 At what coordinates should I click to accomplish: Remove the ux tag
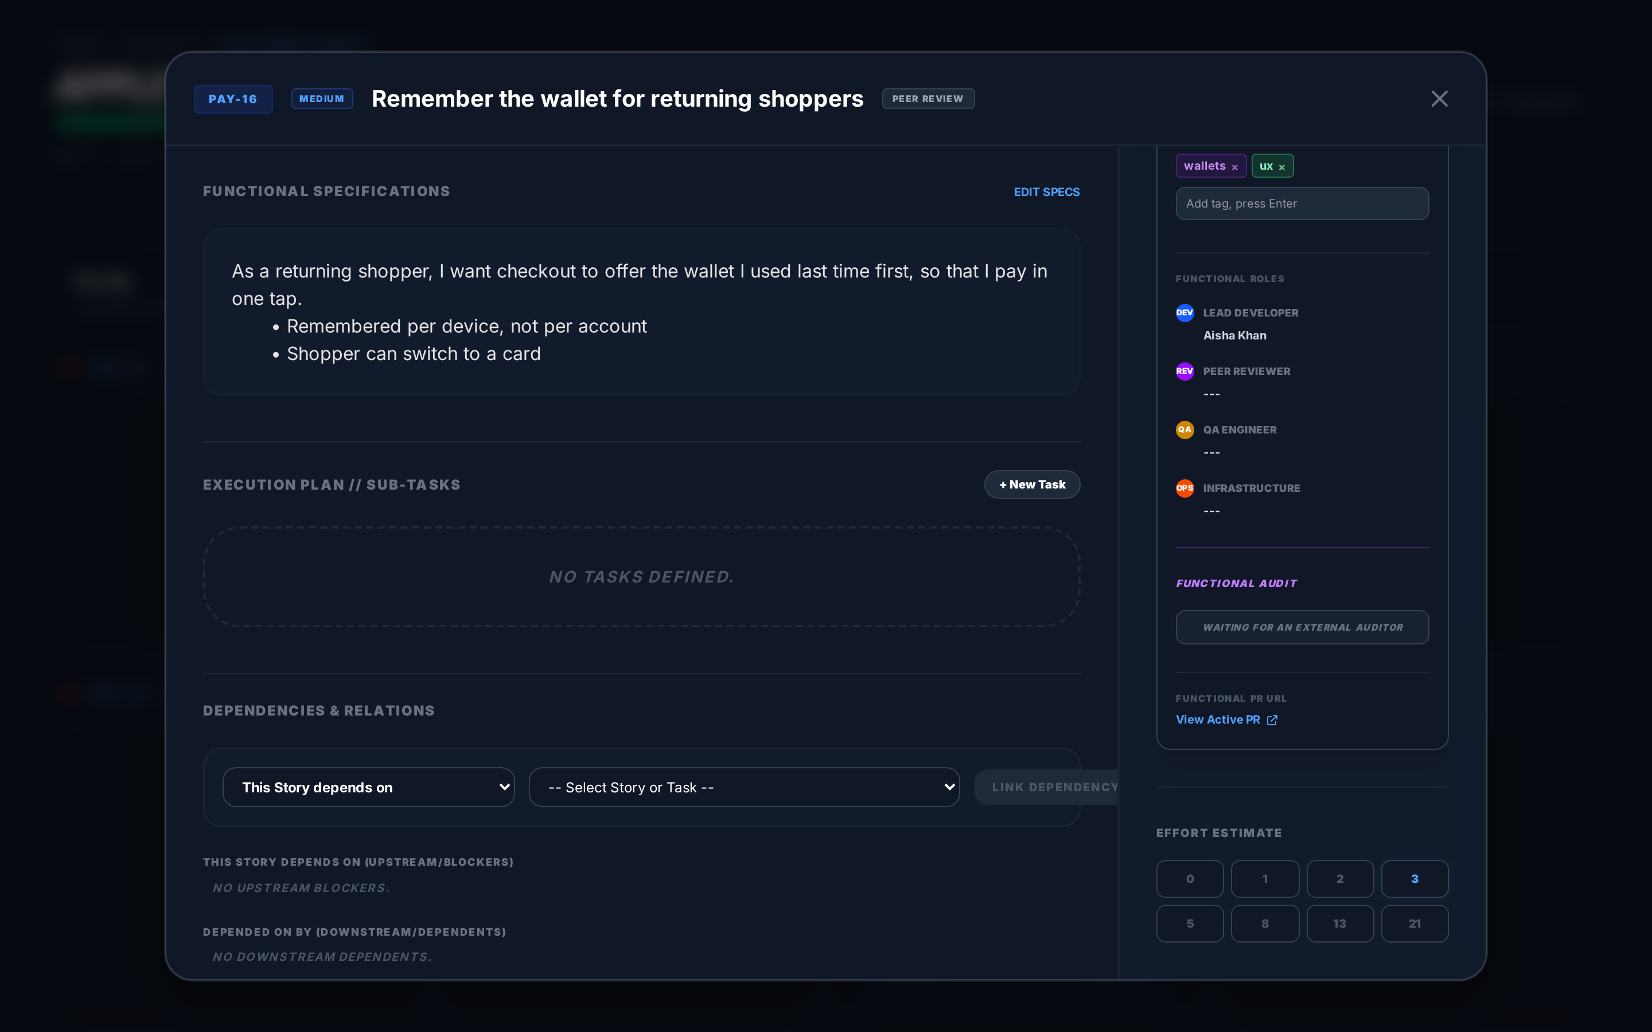pos(1281,167)
